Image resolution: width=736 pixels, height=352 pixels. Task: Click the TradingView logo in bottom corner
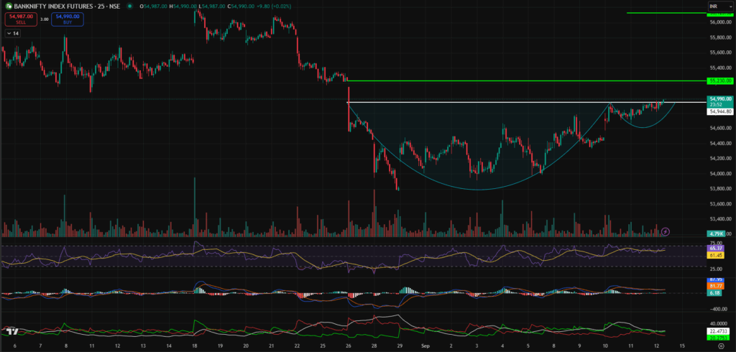(11, 331)
